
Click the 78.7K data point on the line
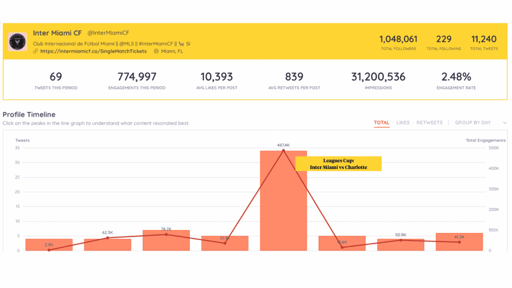coord(166,234)
